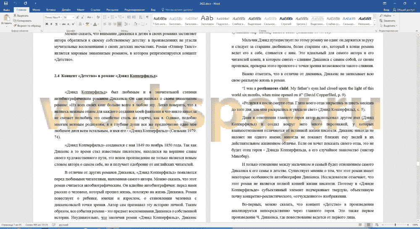
Task: Click the multilevel list icon
Action: coord(119,17)
